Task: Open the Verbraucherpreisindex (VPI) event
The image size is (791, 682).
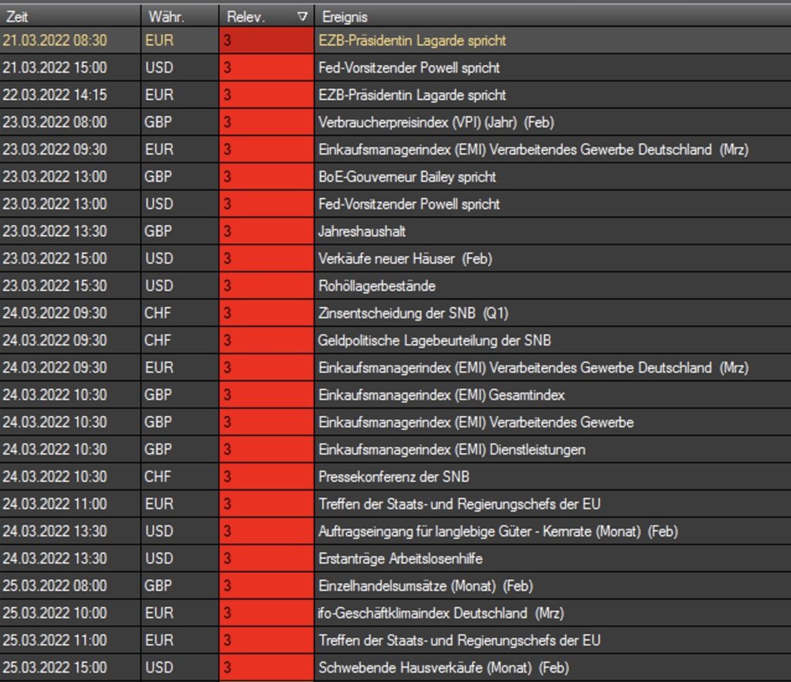Action: (436, 122)
